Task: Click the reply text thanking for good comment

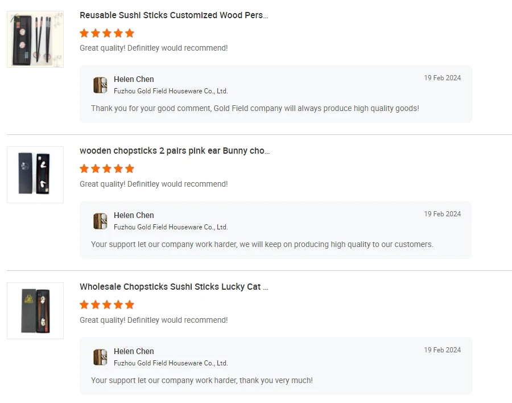Action: (x=255, y=108)
